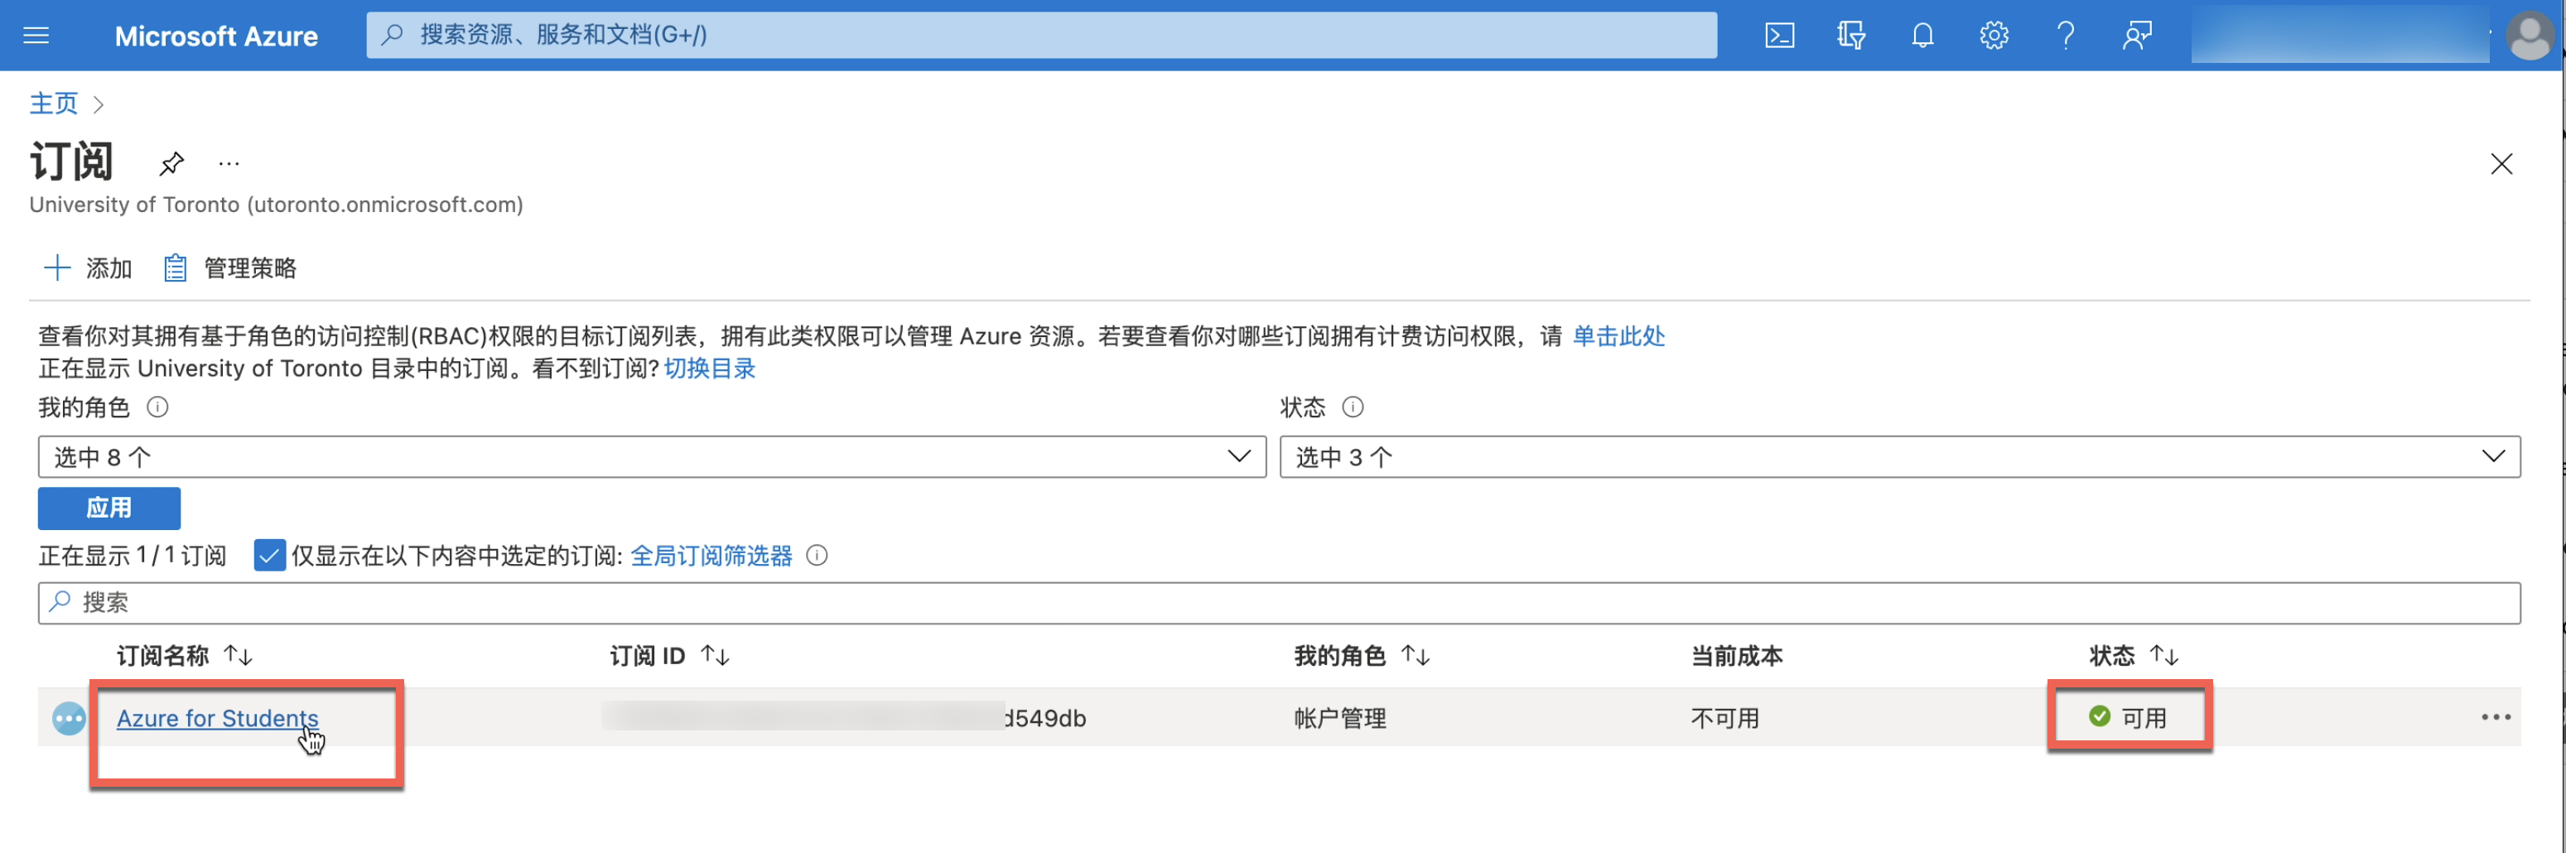Viewport: 2566px width, 853px height.
Task: Open portal settings gear icon
Action: (x=1993, y=36)
